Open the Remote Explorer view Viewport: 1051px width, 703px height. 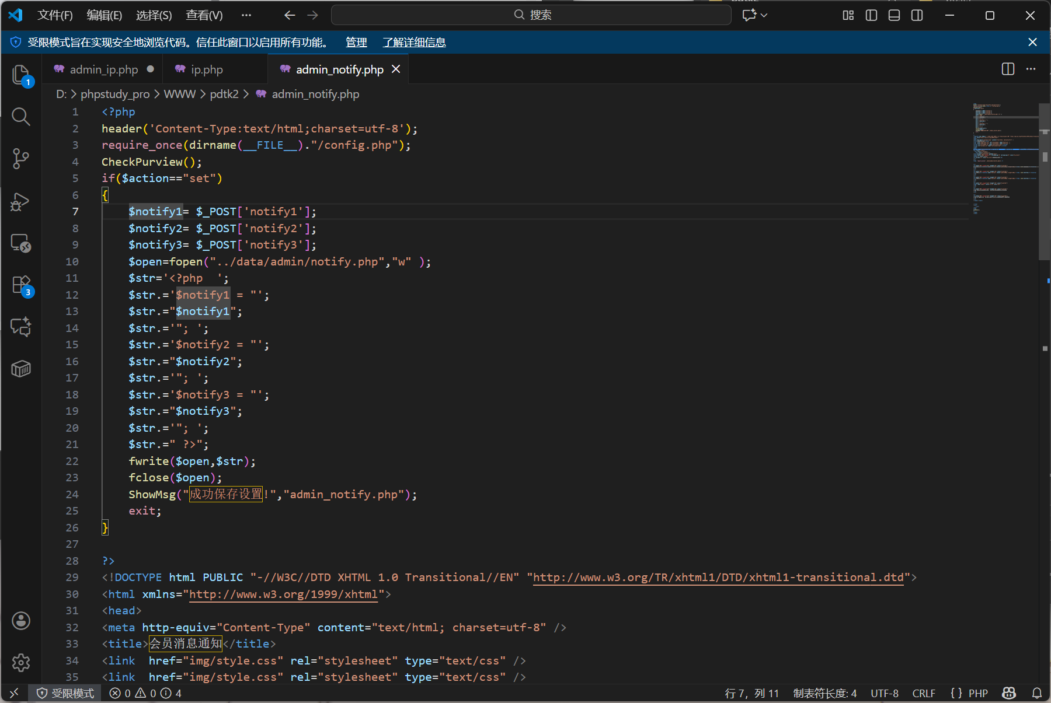[x=21, y=243]
